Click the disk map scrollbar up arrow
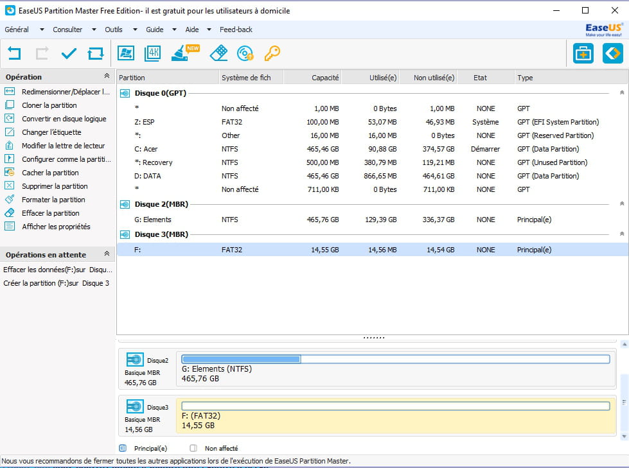 coord(624,344)
